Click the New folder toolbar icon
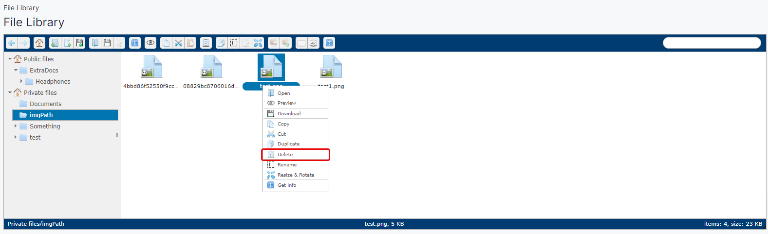This screenshot has height=234, width=768. (x=55, y=43)
